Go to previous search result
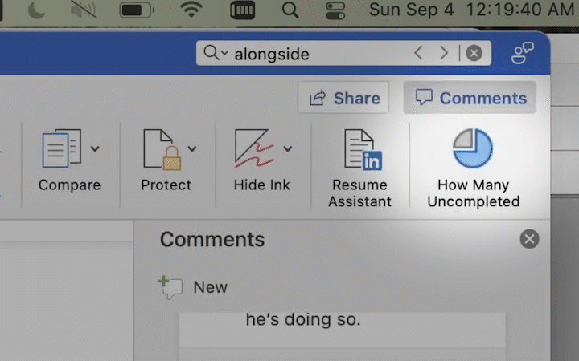 [x=418, y=53]
